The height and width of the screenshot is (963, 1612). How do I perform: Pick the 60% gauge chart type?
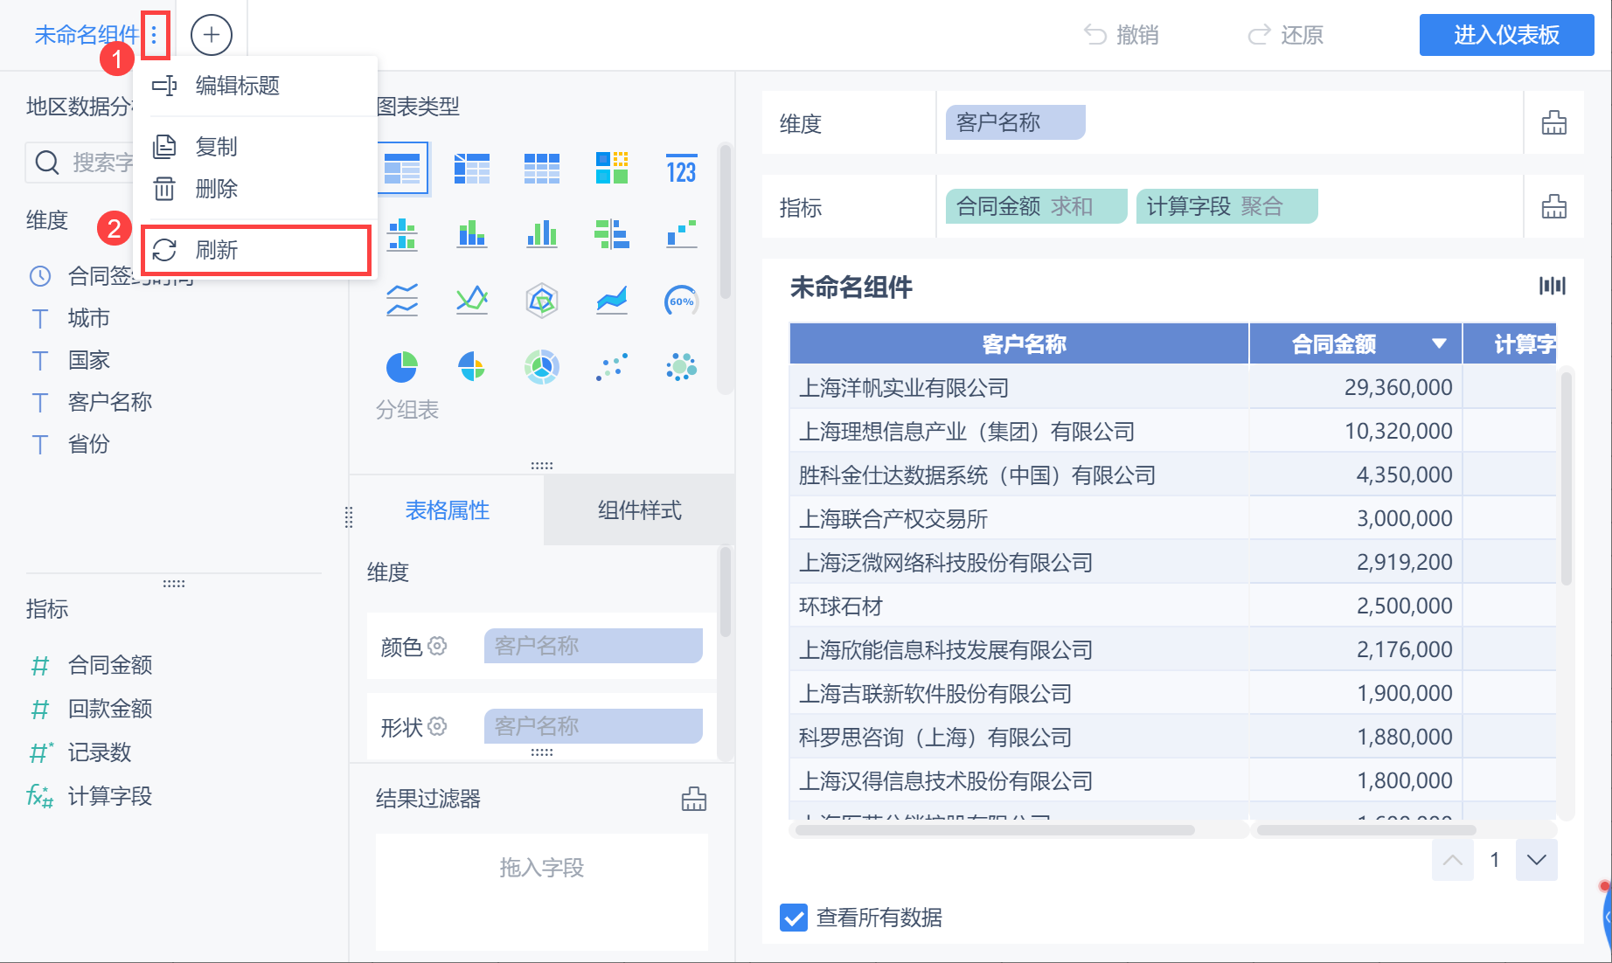[681, 301]
